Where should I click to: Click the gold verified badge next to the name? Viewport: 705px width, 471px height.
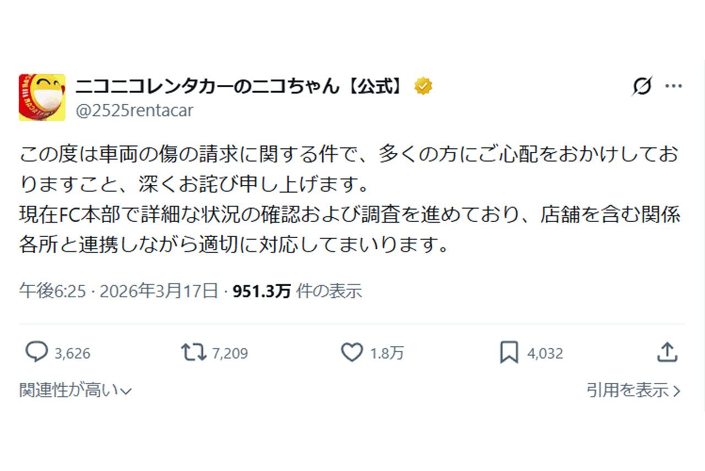(422, 85)
